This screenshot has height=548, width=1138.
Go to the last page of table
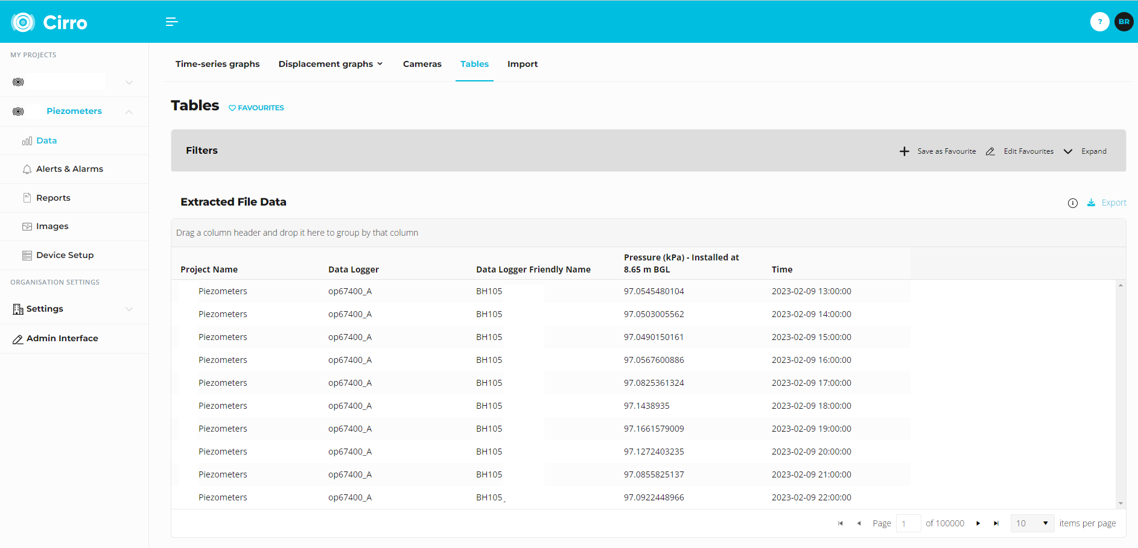click(996, 523)
